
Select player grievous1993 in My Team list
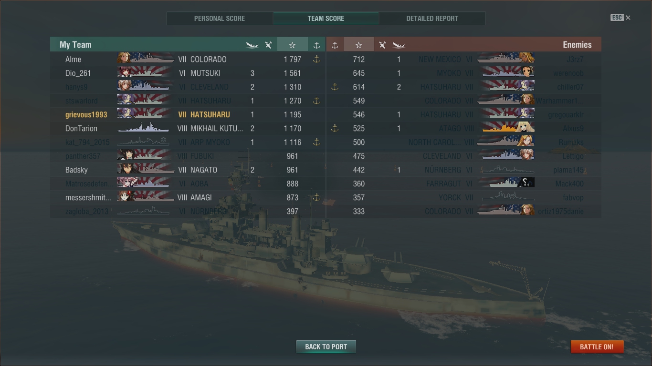tap(86, 114)
